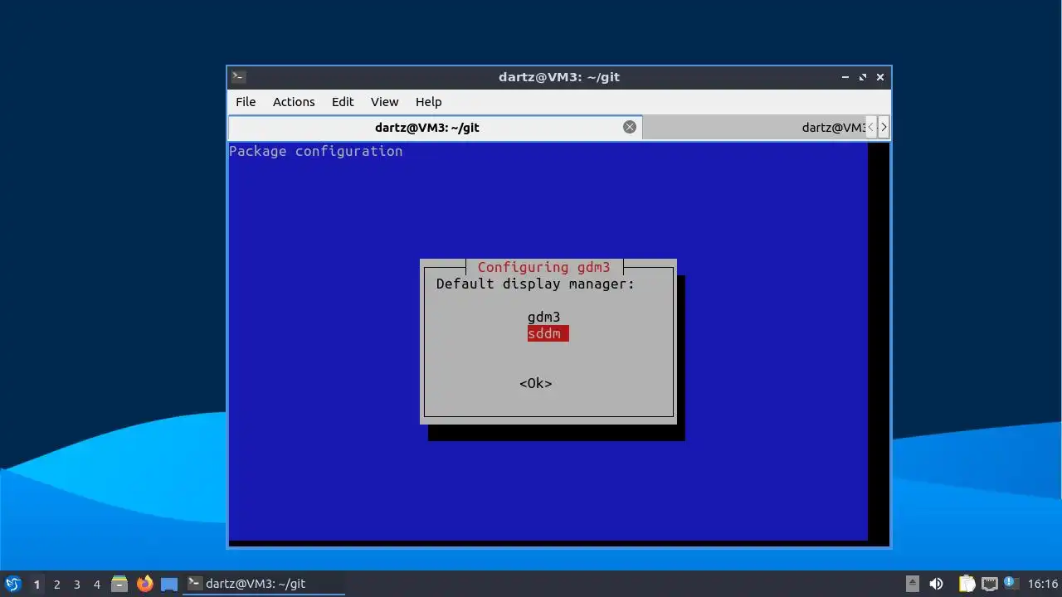Switch to workspace 3
The width and height of the screenshot is (1062, 597).
tap(77, 584)
